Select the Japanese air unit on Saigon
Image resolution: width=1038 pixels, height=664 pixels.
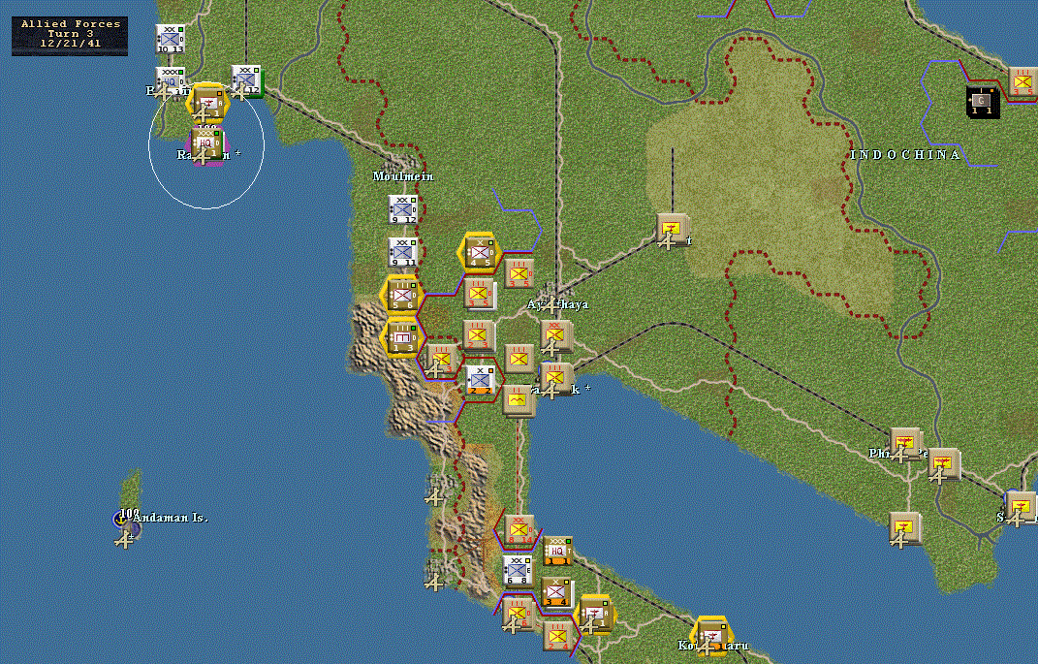[1022, 506]
